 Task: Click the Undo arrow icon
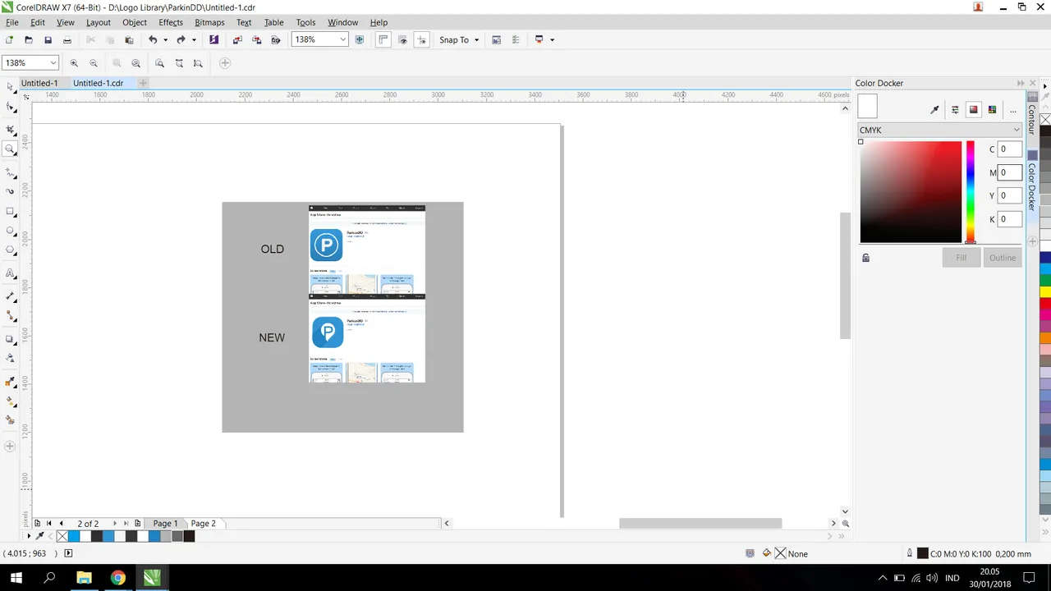tap(153, 39)
